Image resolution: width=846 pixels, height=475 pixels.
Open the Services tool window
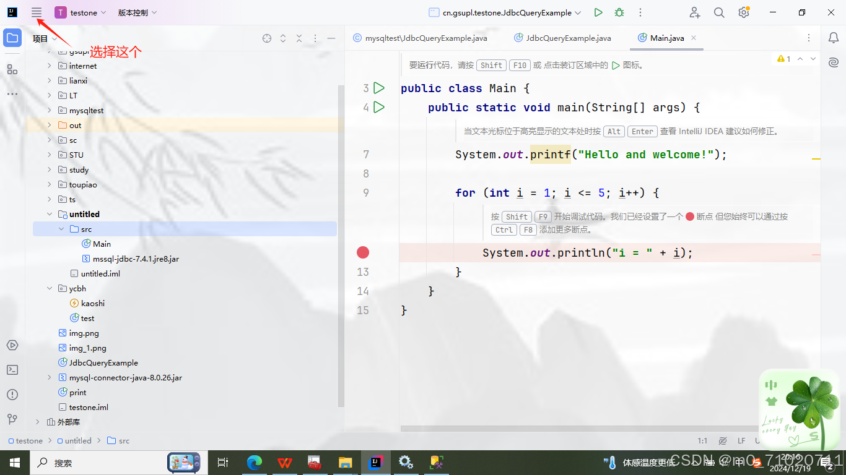pyautogui.click(x=12, y=345)
